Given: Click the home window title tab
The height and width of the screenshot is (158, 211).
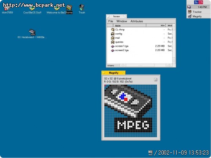Looking at the screenshot, I should pyautogui.click(x=116, y=16).
